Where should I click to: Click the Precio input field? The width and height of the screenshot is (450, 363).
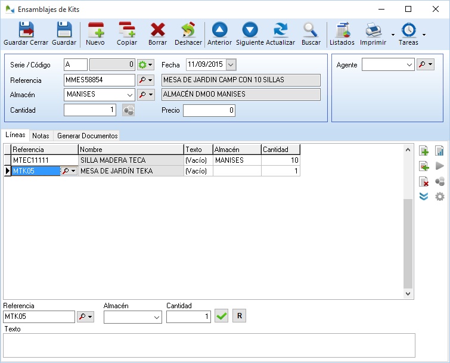(209, 110)
